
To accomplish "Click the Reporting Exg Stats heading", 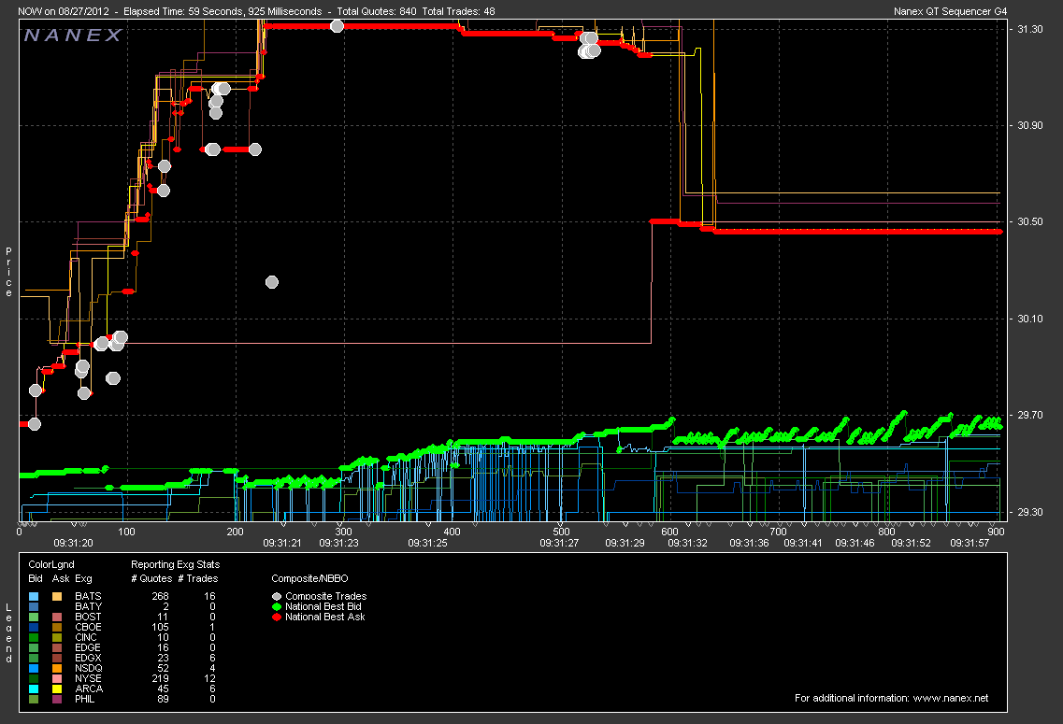I will [x=175, y=565].
